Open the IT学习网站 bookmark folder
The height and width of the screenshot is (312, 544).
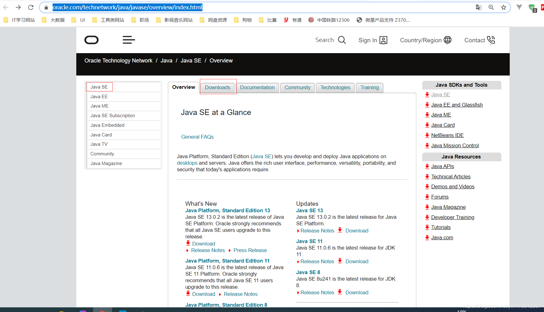(19, 20)
